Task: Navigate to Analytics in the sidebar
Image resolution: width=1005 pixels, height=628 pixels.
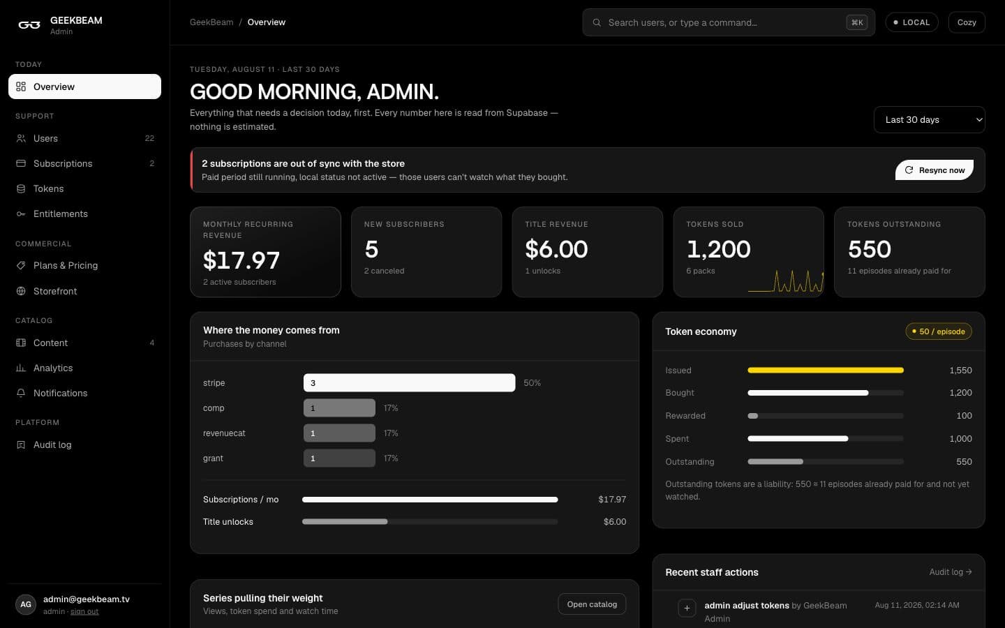Action: click(x=84, y=368)
